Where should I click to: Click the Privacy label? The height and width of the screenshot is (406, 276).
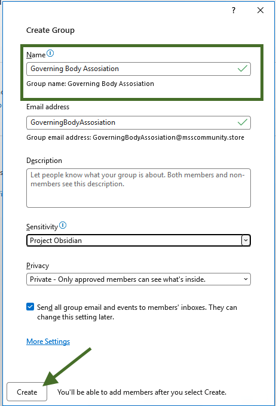click(38, 266)
